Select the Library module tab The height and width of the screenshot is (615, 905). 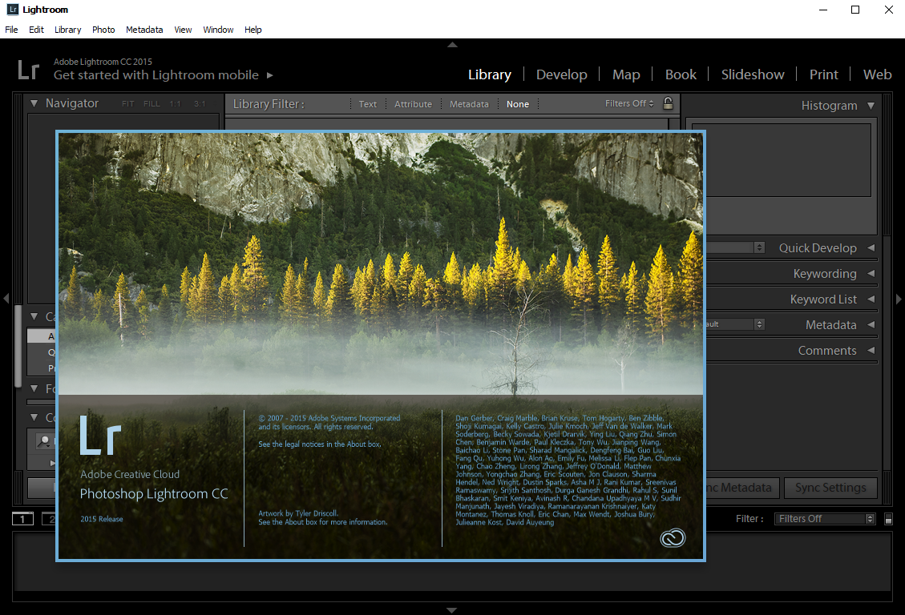(490, 74)
